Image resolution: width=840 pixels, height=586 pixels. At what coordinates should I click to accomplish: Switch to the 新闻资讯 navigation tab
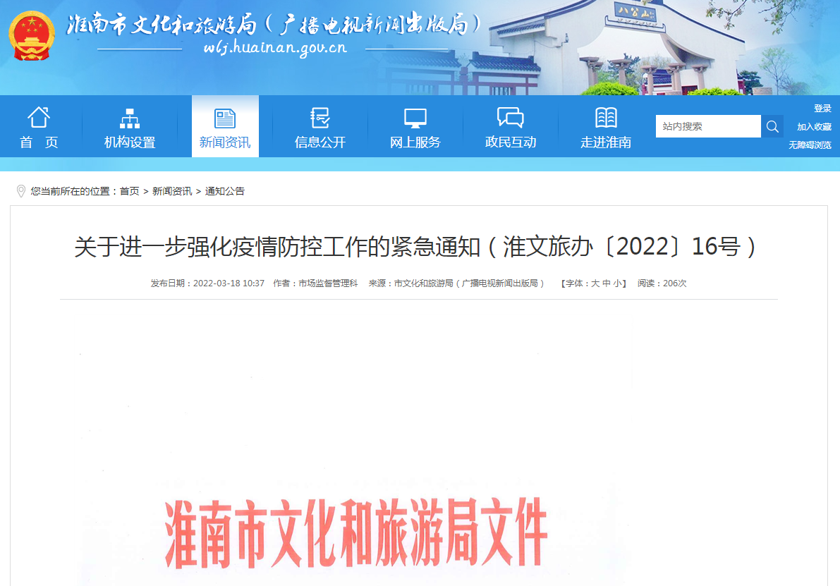click(x=225, y=127)
